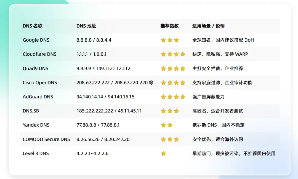Click '高匿名，适合开发者测试' description
Image resolution: width=298 pixels, height=179 pixels.
[218, 111]
